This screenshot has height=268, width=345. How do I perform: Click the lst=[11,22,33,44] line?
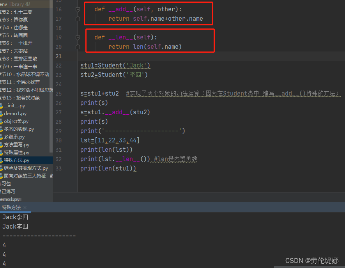coord(110,140)
